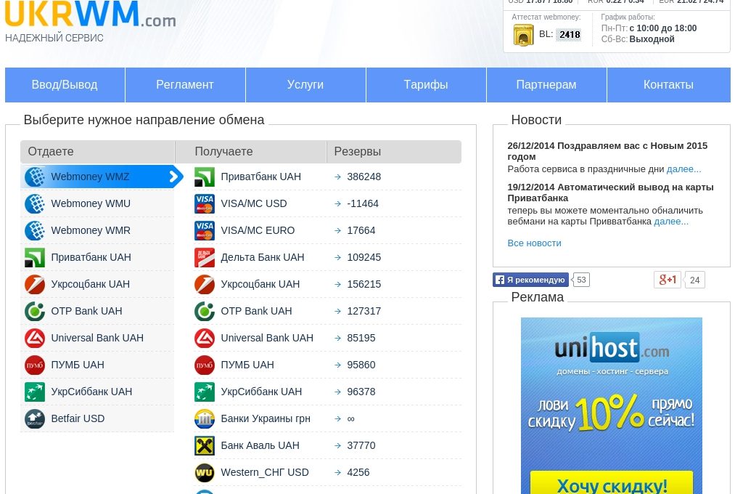735x494 pixels.
Task: Click Укрсоцбанк icon in Отдаете column
Action: click(35, 284)
